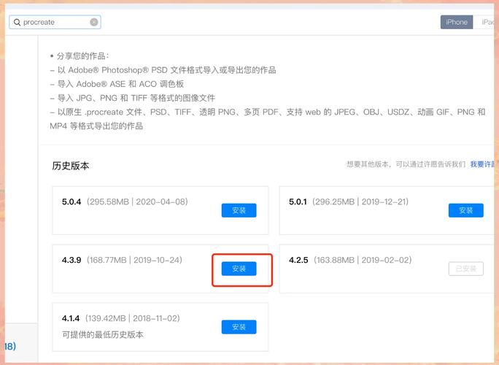This screenshot has height=365, width=499.
Task: Click the 分享您的作品 bullet line
Action: point(80,56)
